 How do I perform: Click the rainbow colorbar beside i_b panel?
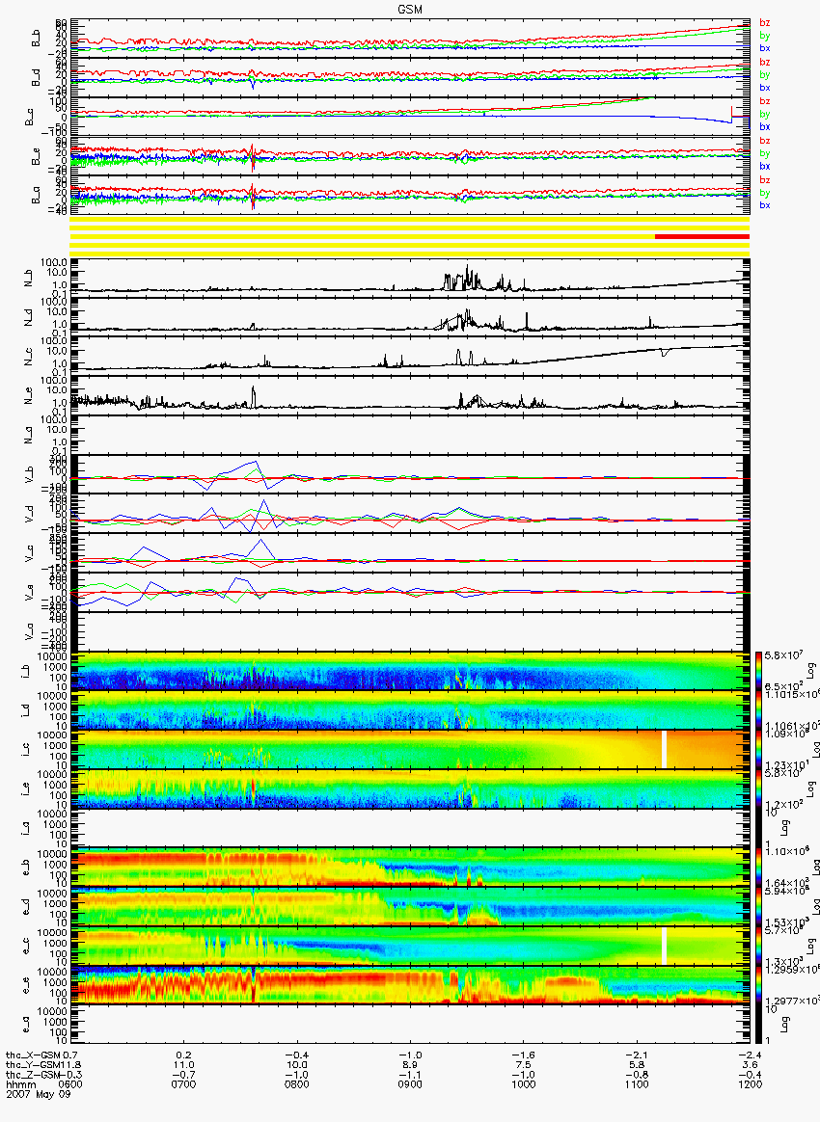[x=758, y=671]
